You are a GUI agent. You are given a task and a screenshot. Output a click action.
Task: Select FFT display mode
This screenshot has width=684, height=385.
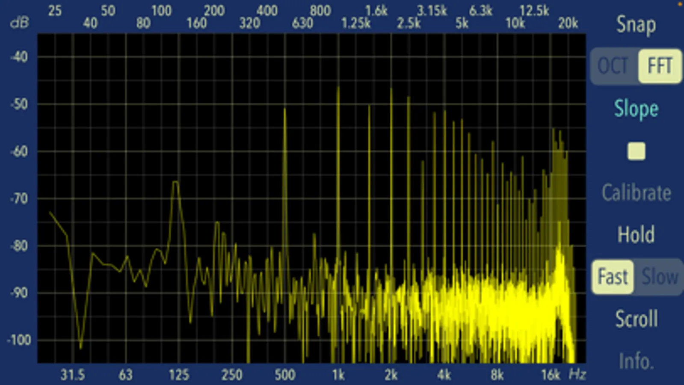(660, 66)
